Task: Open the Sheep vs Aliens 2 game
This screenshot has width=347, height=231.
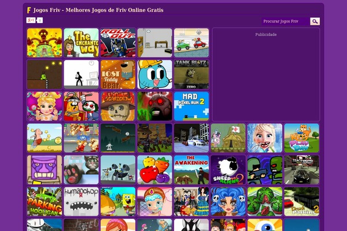Action: coord(228,170)
